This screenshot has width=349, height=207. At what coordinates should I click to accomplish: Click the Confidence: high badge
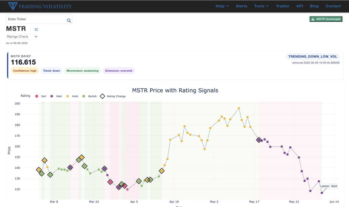(x=25, y=71)
